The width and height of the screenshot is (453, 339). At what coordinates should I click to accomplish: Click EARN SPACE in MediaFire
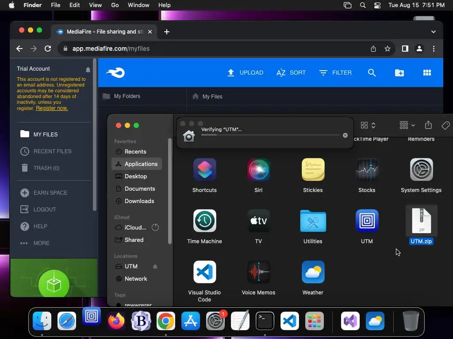(x=44, y=192)
